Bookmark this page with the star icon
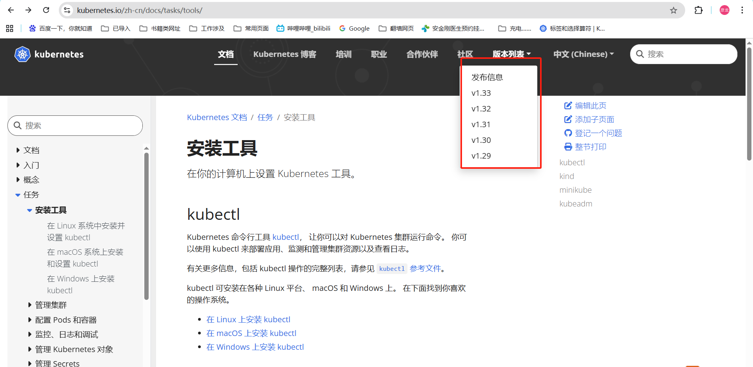This screenshot has width=753, height=367. (x=673, y=10)
